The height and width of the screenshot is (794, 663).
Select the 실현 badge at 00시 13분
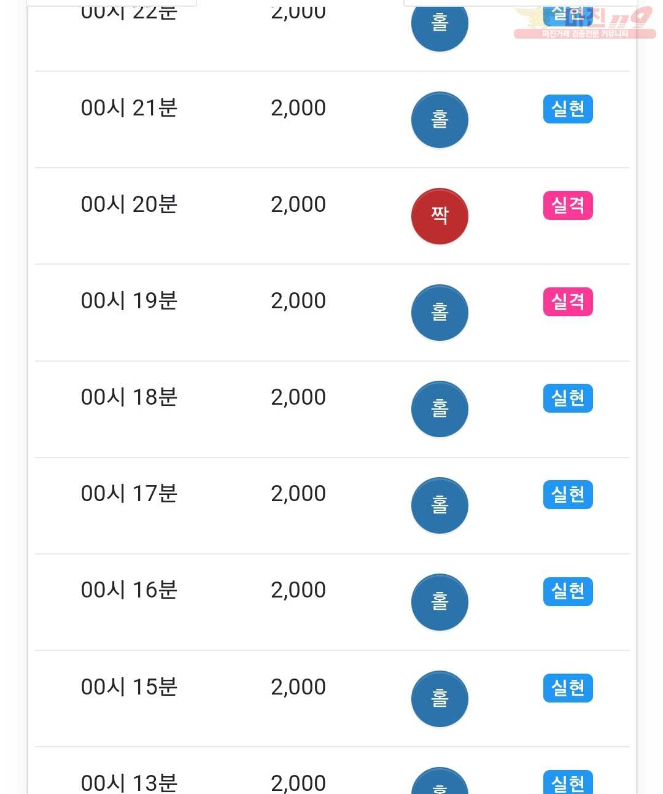click(568, 782)
